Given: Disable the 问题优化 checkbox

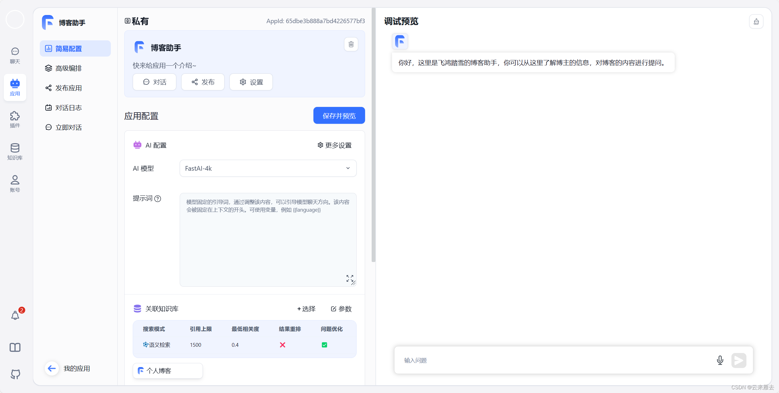Looking at the screenshot, I should (324, 345).
